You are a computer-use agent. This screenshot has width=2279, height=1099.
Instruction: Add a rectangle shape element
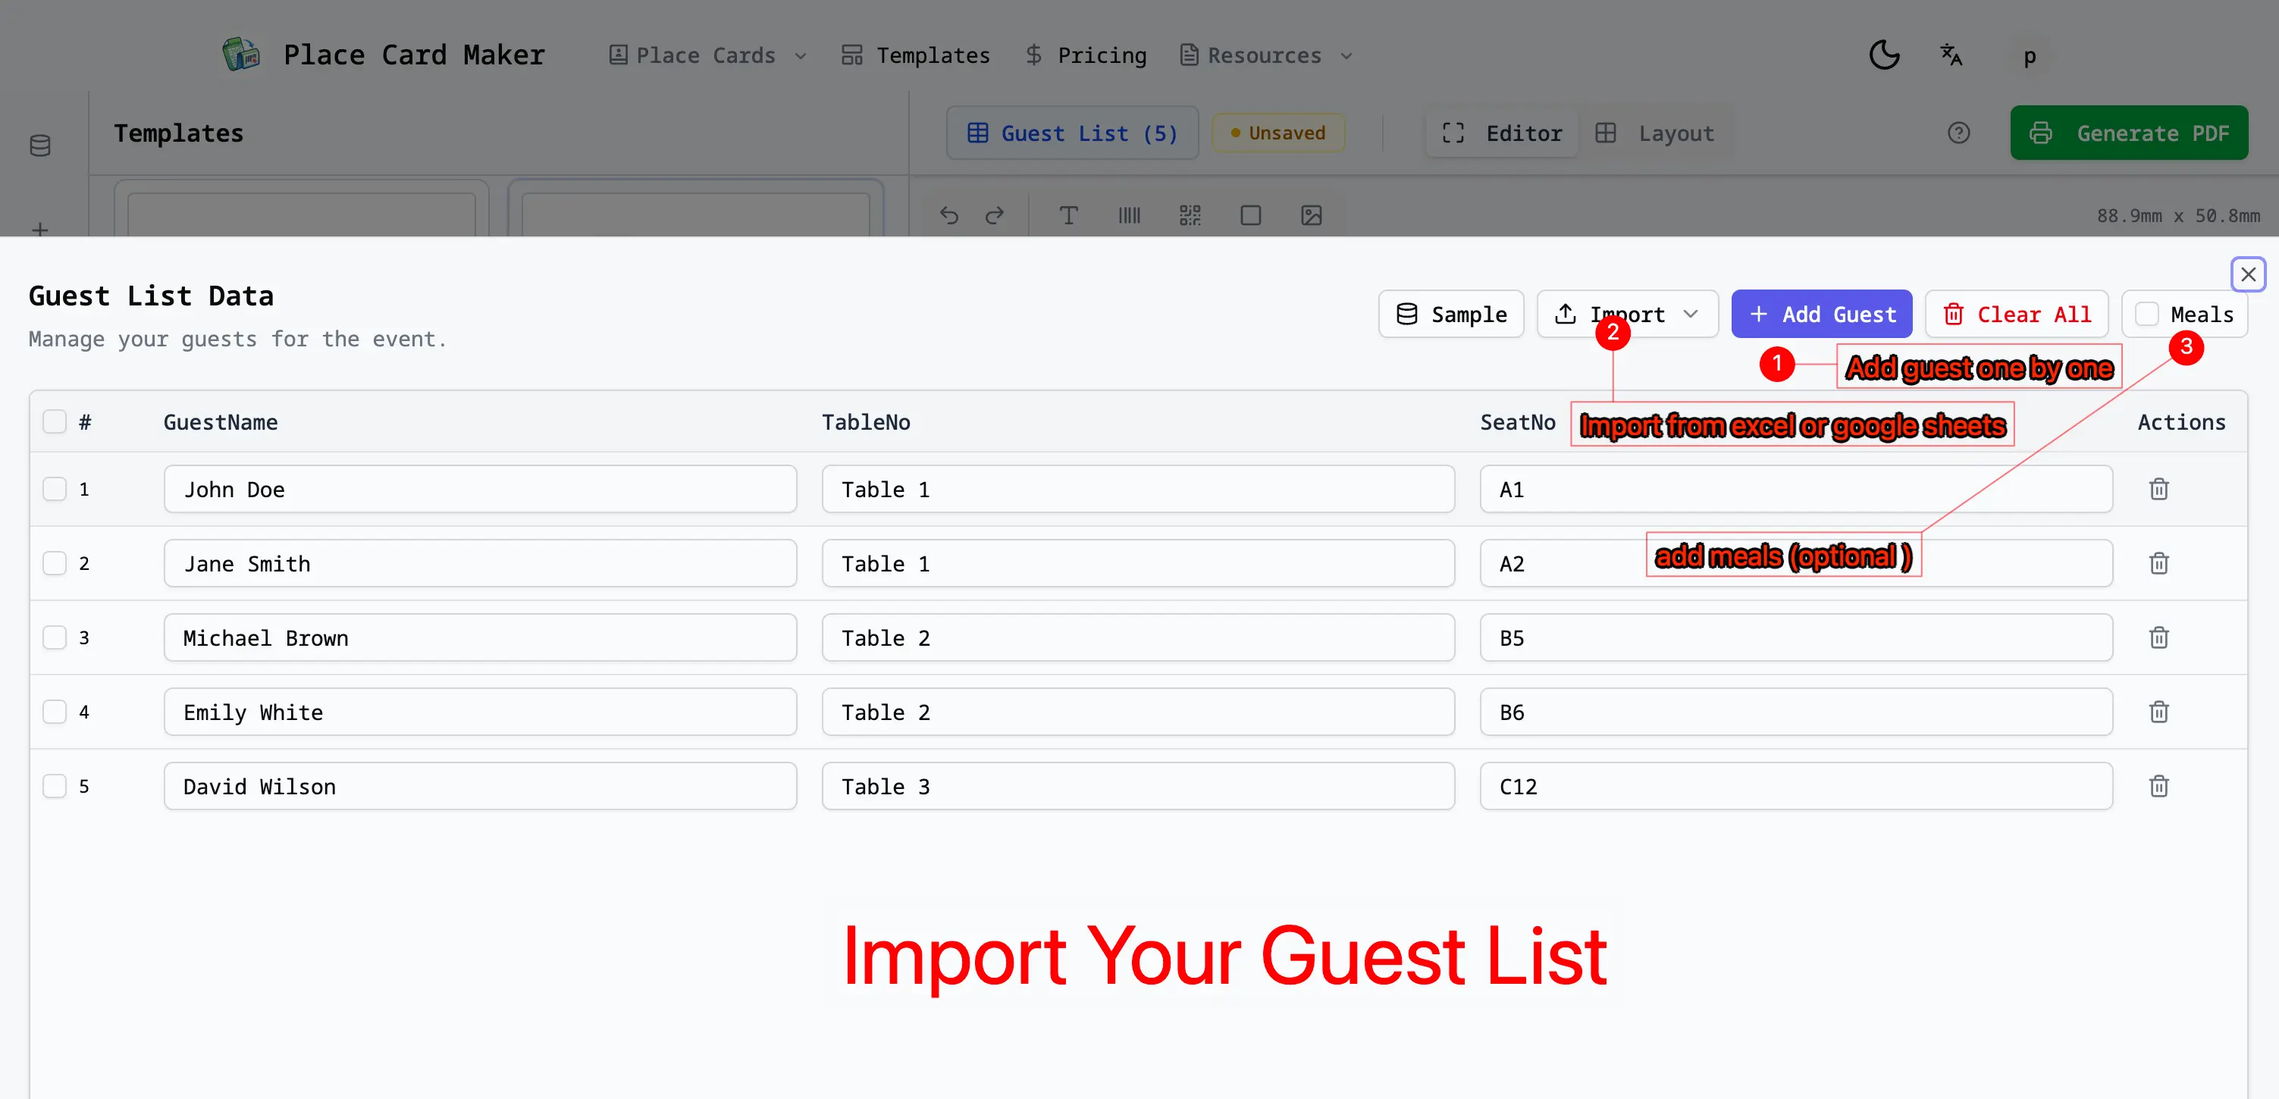(x=1250, y=214)
